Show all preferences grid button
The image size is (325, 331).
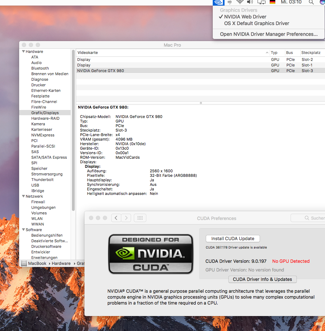click(x=140, y=218)
